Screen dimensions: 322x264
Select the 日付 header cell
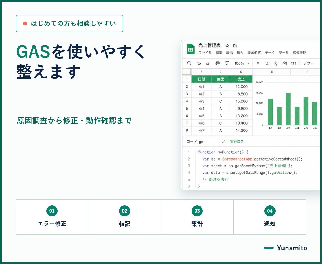pos(201,79)
